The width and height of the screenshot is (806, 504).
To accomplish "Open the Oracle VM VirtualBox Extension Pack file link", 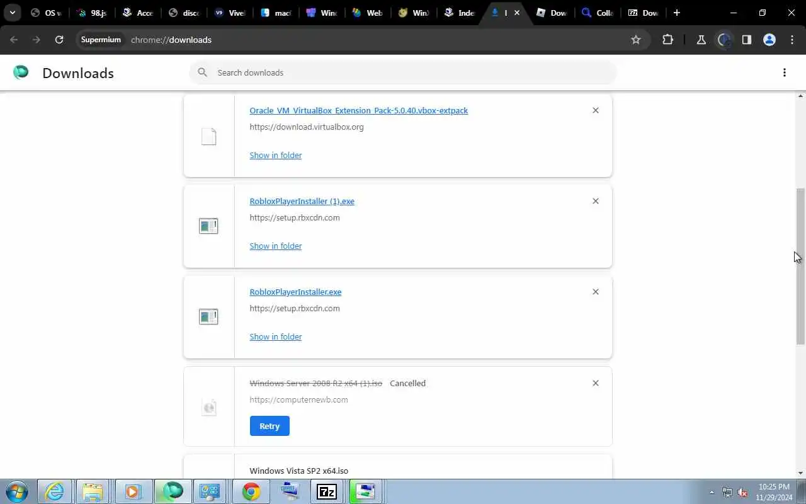I will (x=358, y=110).
